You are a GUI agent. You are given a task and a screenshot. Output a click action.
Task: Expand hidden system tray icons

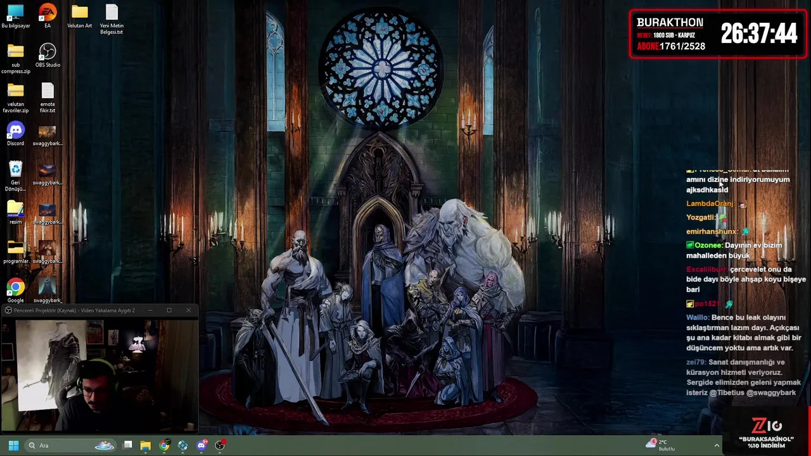(x=717, y=445)
